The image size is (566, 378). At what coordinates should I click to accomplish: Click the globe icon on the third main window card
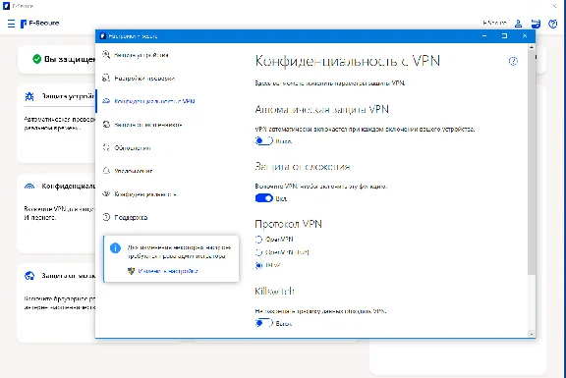click(x=29, y=276)
